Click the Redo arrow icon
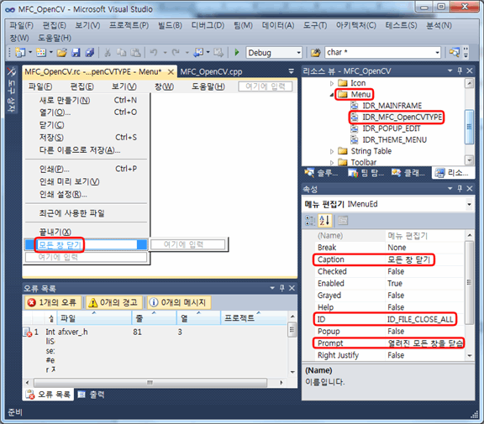Image resolution: width=484 pixels, height=424 pixels. 176,52
